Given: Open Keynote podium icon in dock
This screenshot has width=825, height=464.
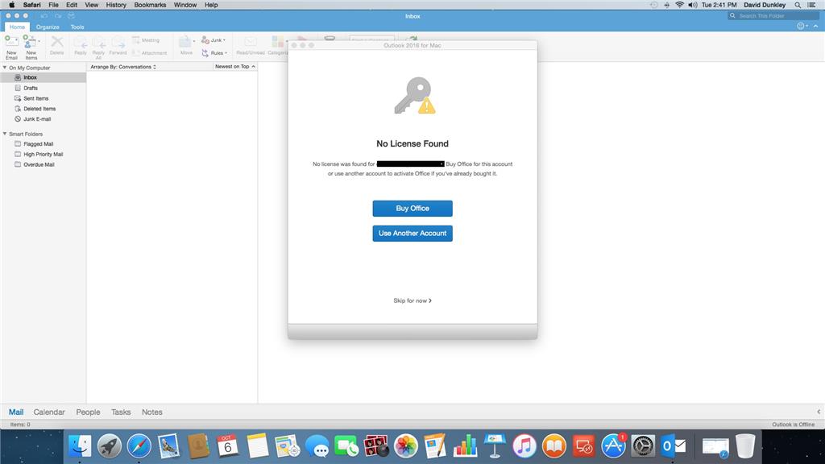Looking at the screenshot, I should tap(495, 446).
